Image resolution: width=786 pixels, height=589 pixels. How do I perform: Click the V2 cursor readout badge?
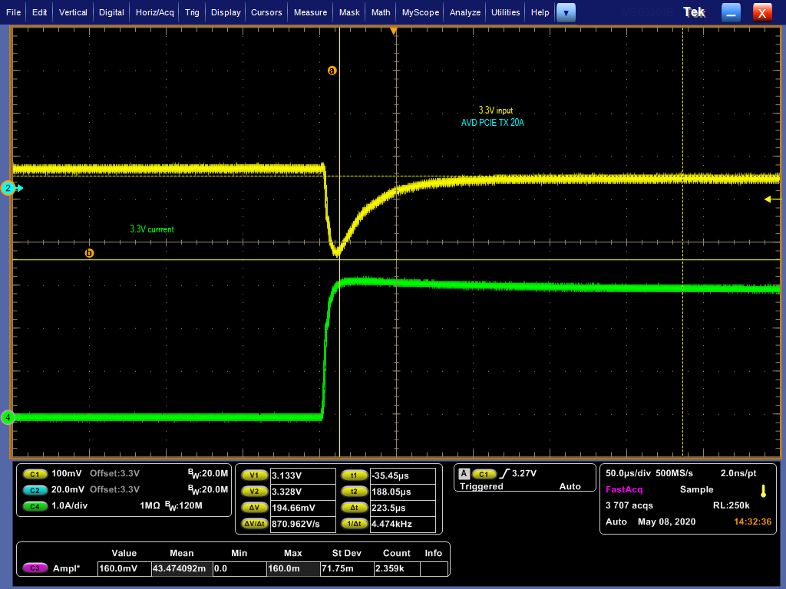(255, 492)
